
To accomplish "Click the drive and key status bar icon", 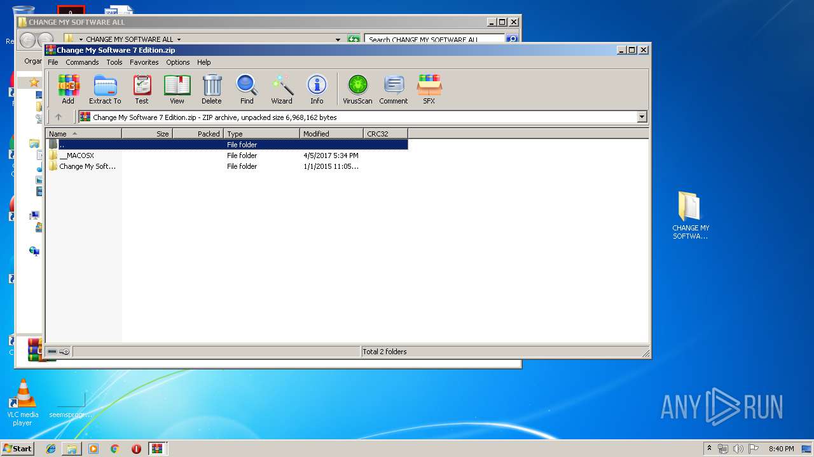I will 58,352.
